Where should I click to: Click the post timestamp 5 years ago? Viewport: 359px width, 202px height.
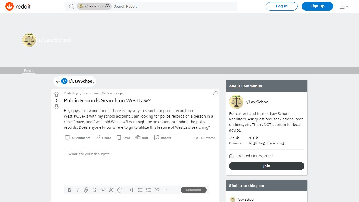(115, 93)
